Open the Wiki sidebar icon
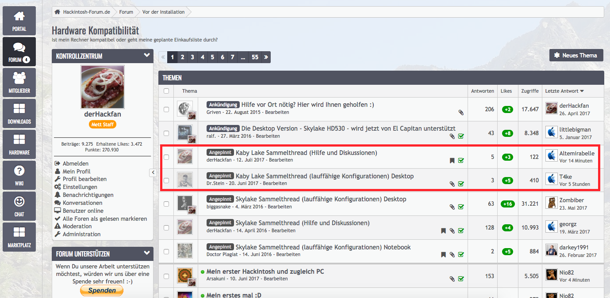The width and height of the screenshot is (610, 298). (19, 175)
